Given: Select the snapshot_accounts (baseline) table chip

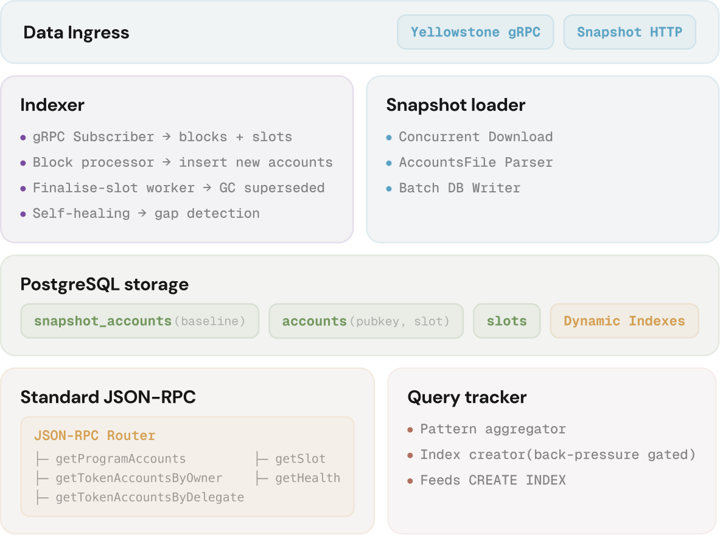Looking at the screenshot, I should [139, 321].
